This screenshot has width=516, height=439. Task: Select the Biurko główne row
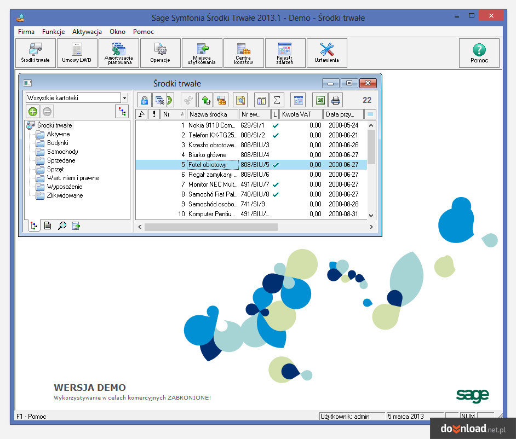(x=251, y=155)
